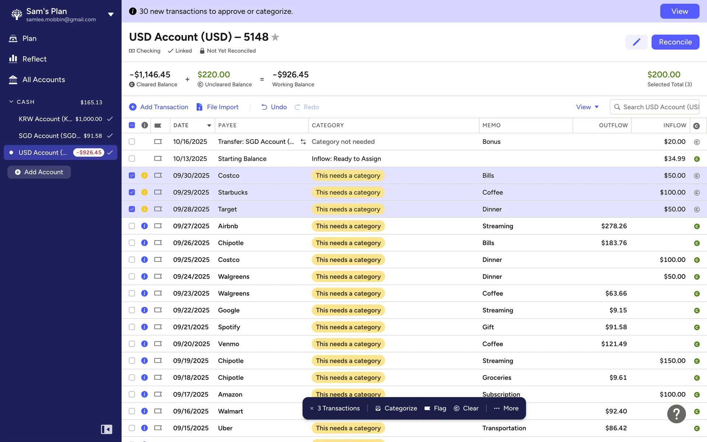The width and height of the screenshot is (707, 442).
Task: Click the cleared icon on the Costco 09/30 row
Action: (696, 176)
